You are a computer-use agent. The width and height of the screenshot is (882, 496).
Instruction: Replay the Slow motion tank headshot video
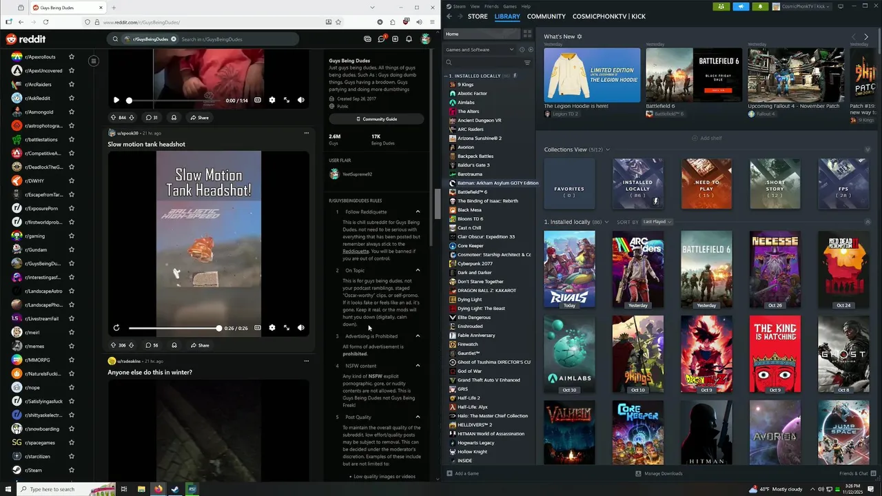pos(116,328)
